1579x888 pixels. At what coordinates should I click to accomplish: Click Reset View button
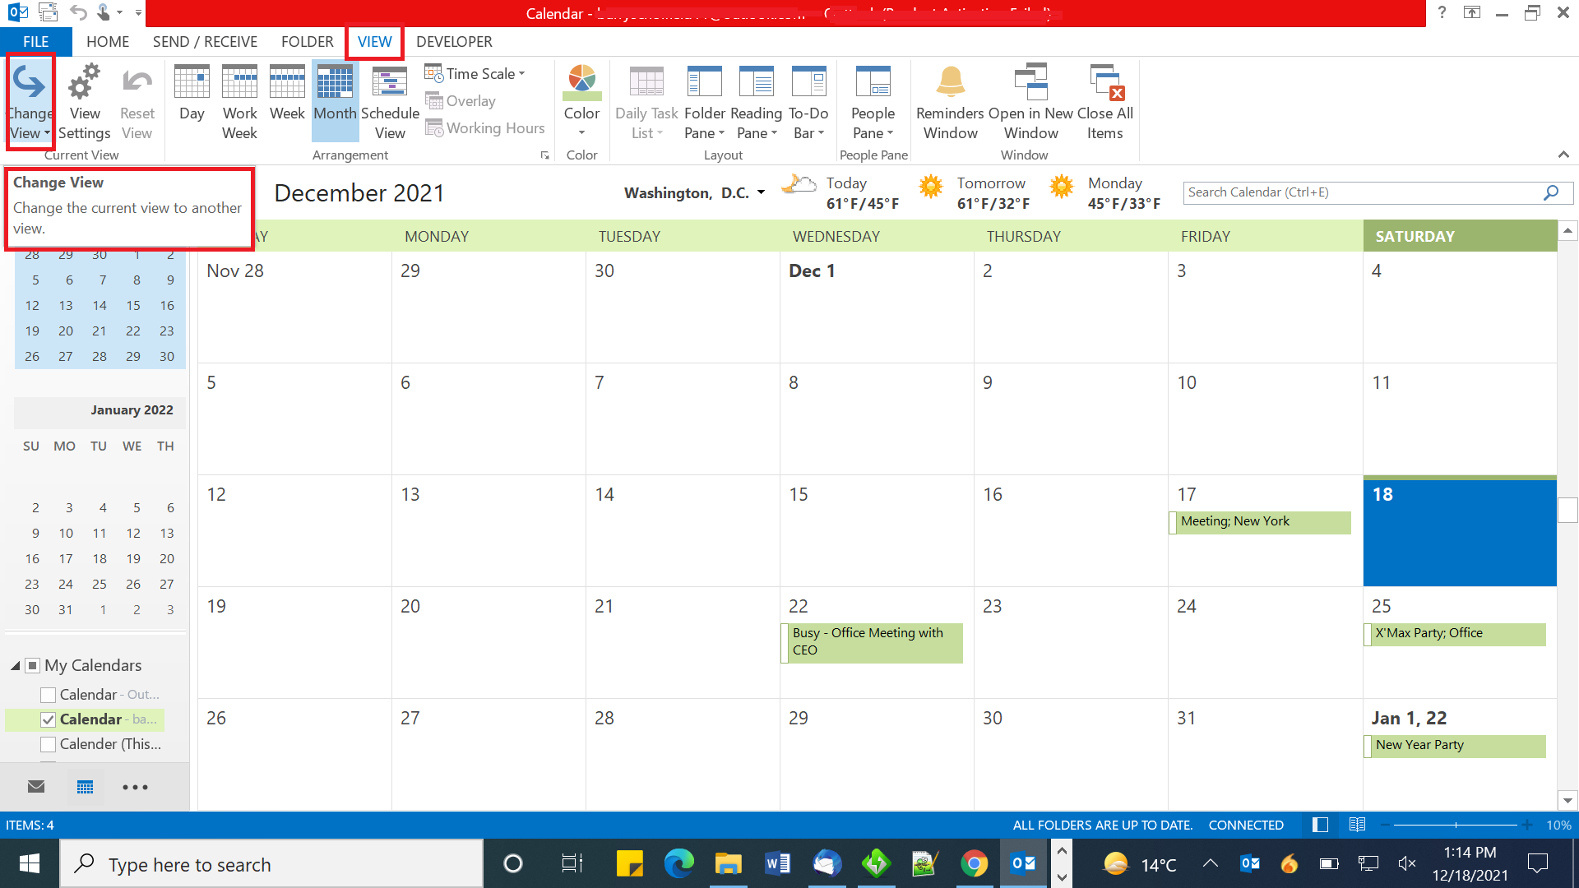tap(137, 99)
